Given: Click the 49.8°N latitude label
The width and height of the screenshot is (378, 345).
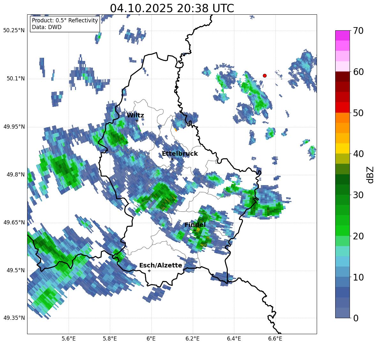Looking at the screenshot, I should pos(15,175).
